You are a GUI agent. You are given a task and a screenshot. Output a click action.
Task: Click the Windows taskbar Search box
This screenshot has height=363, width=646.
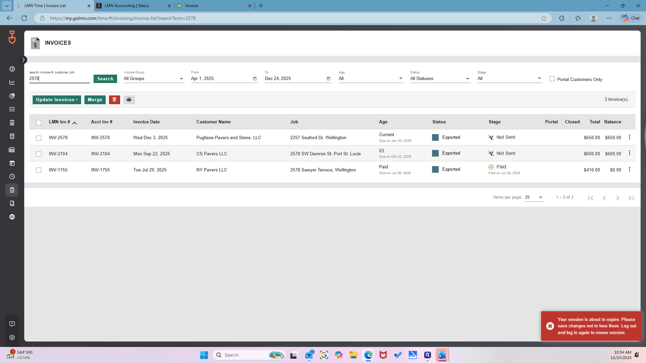pos(249,355)
